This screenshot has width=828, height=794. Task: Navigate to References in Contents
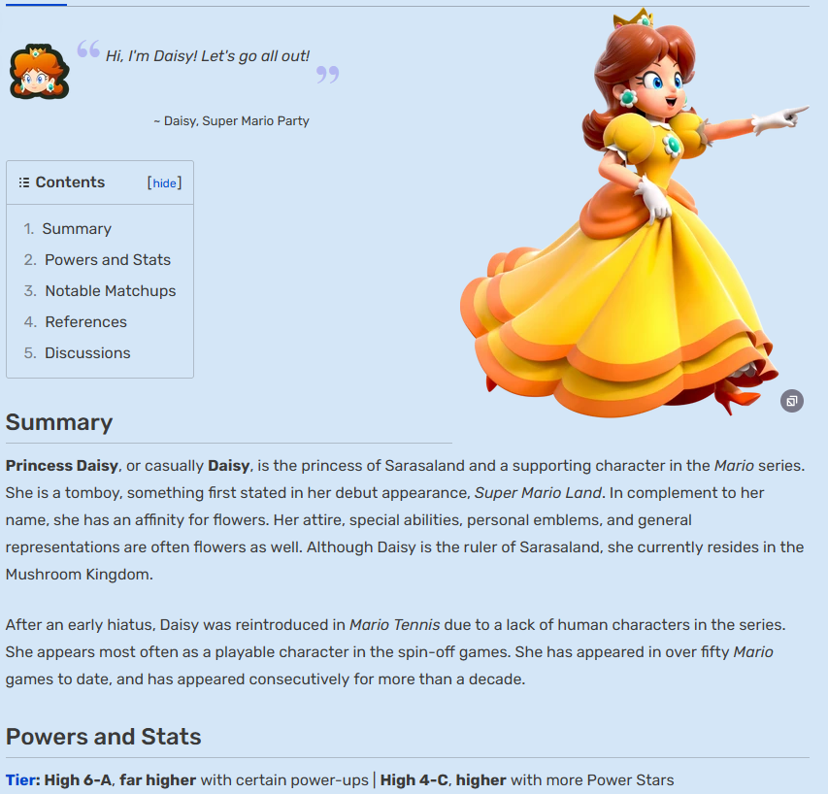(x=85, y=322)
